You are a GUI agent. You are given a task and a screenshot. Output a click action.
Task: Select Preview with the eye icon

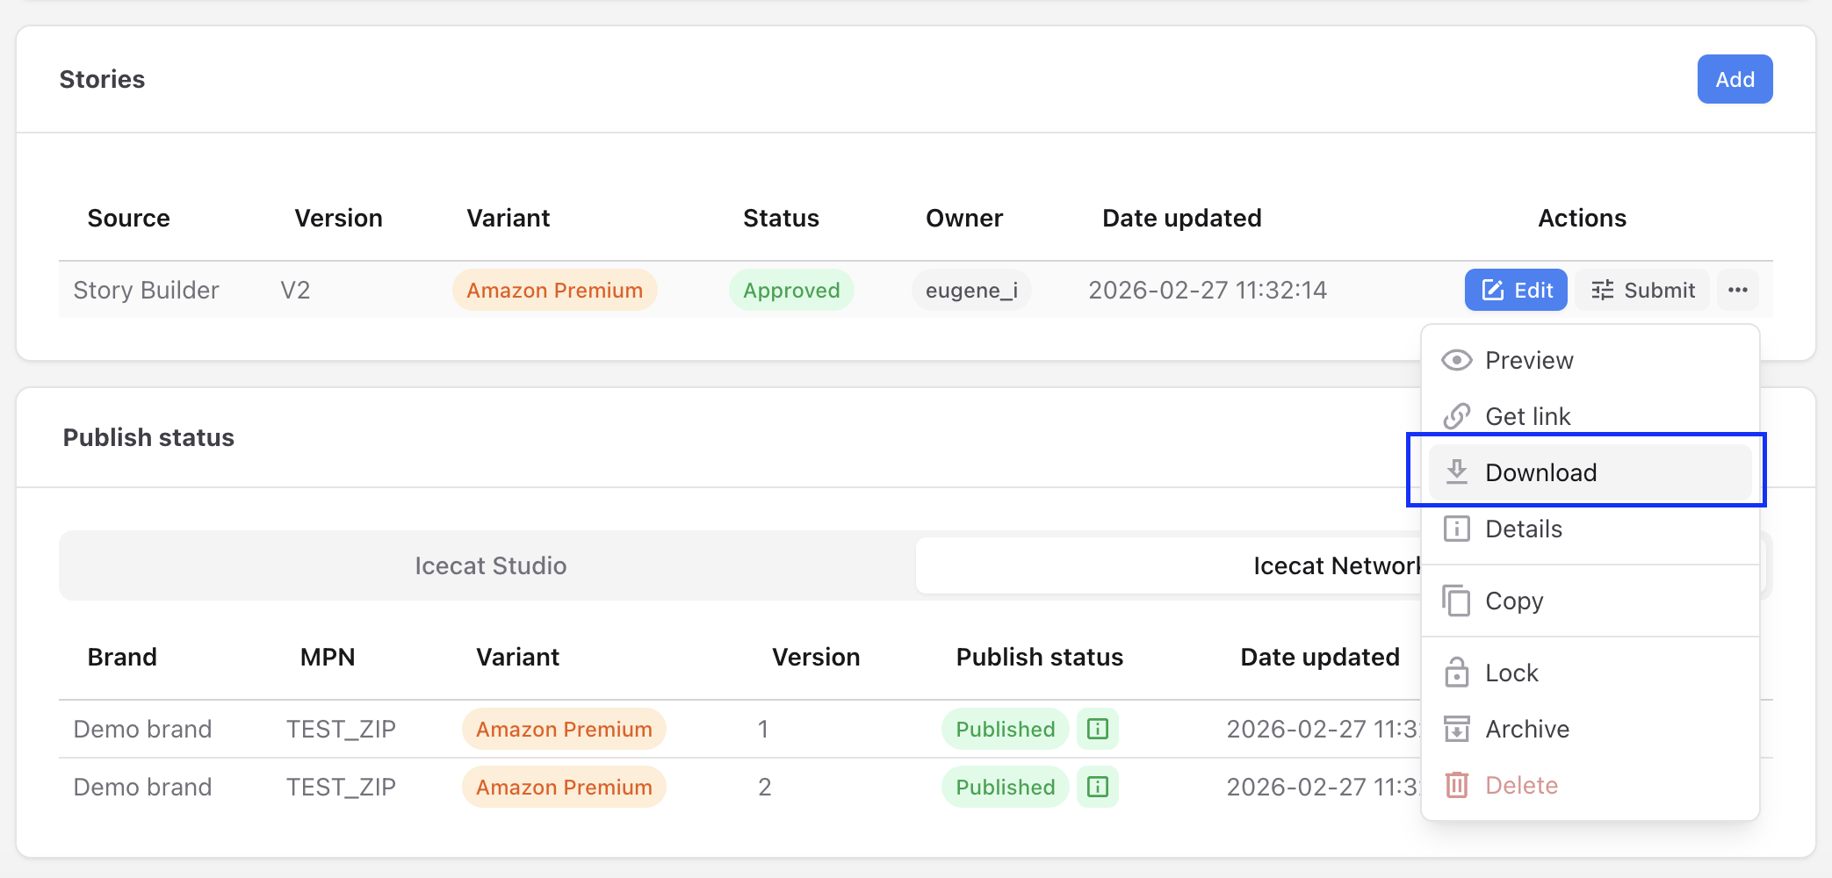pyautogui.click(x=1528, y=360)
